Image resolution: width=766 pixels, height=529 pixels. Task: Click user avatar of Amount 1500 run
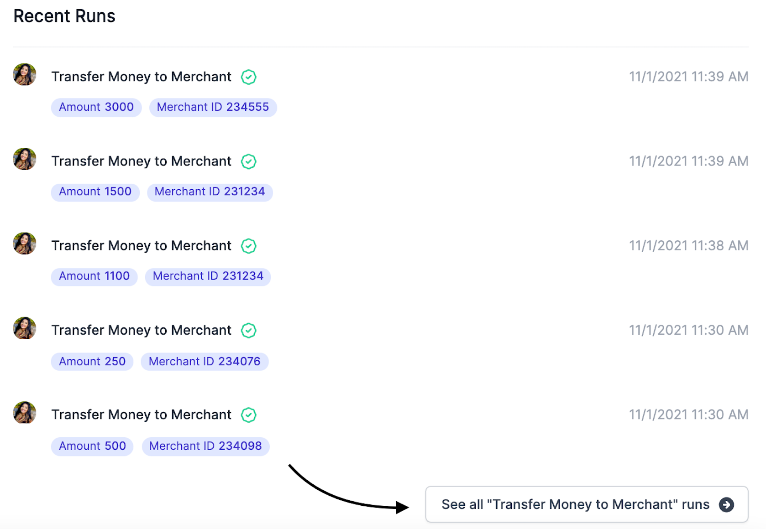[25, 159]
